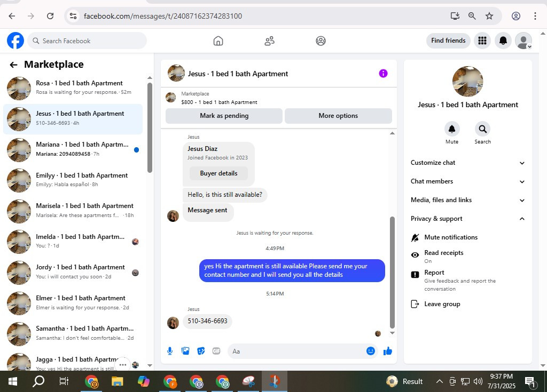Open the purple conversation information icon

[x=383, y=74]
